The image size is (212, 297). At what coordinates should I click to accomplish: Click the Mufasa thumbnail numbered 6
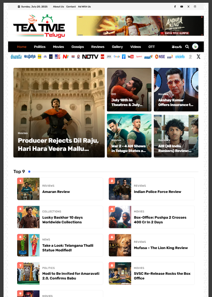(x=120, y=245)
